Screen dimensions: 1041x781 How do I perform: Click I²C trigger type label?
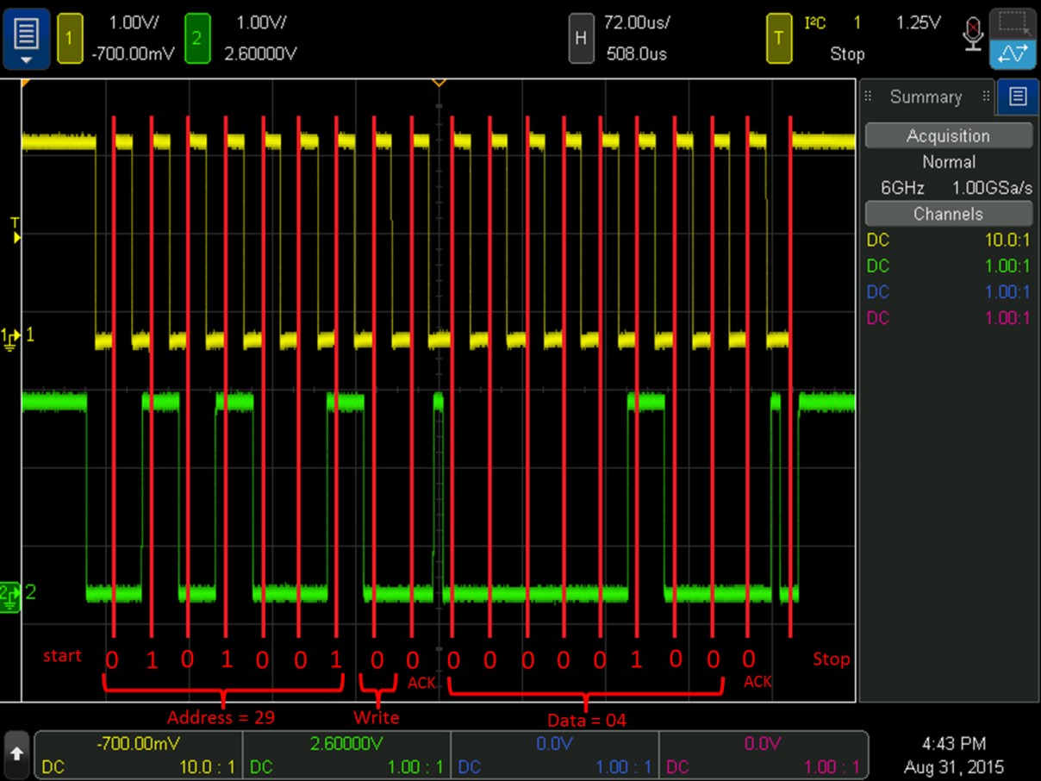(814, 23)
